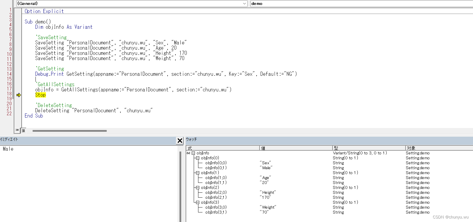Click the "Height" value cell

point(268,192)
